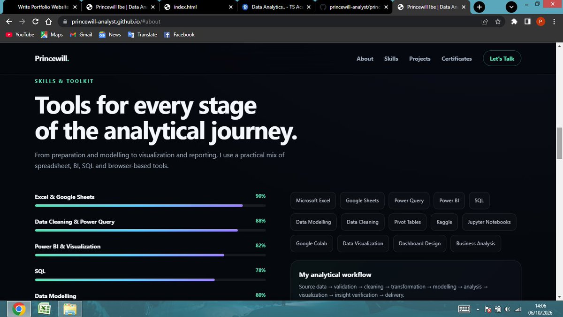This screenshot has height=317, width=563.
Task: Click the Pivot Tables tag
Action: tap(408, 222)
